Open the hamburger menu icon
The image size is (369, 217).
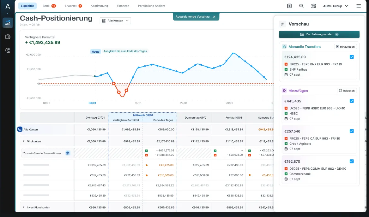pos(358,6)
